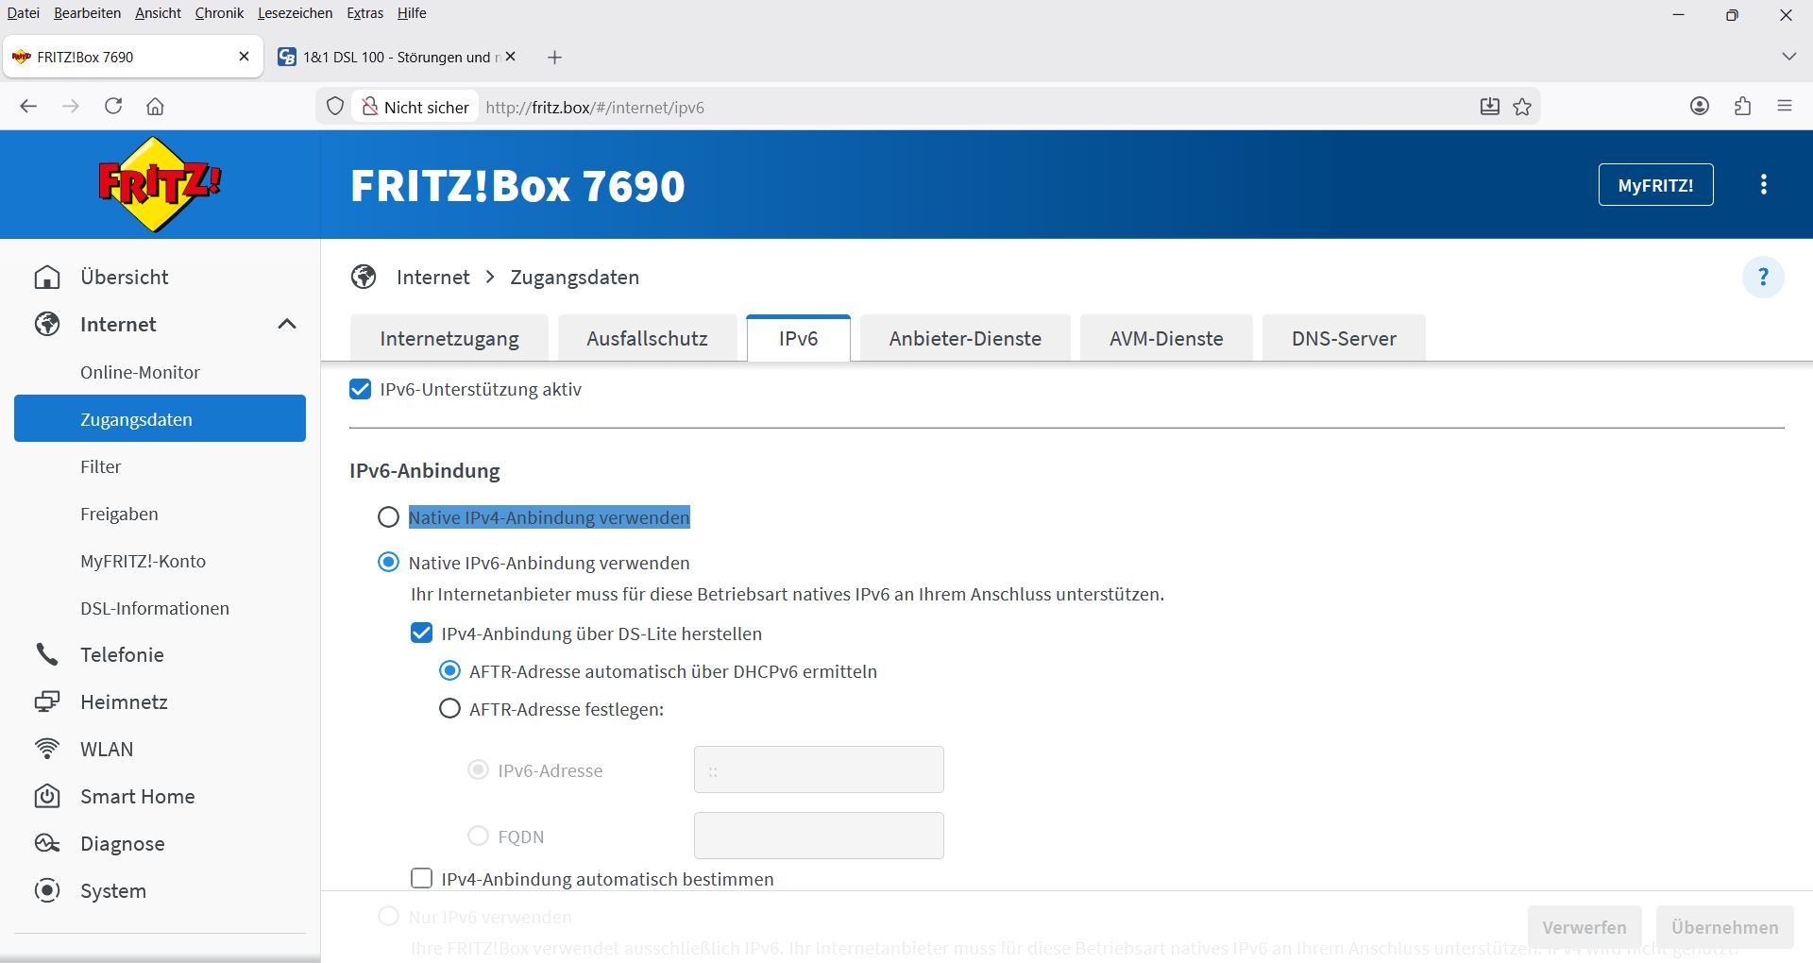Open the Datei menu

(24, 13)
